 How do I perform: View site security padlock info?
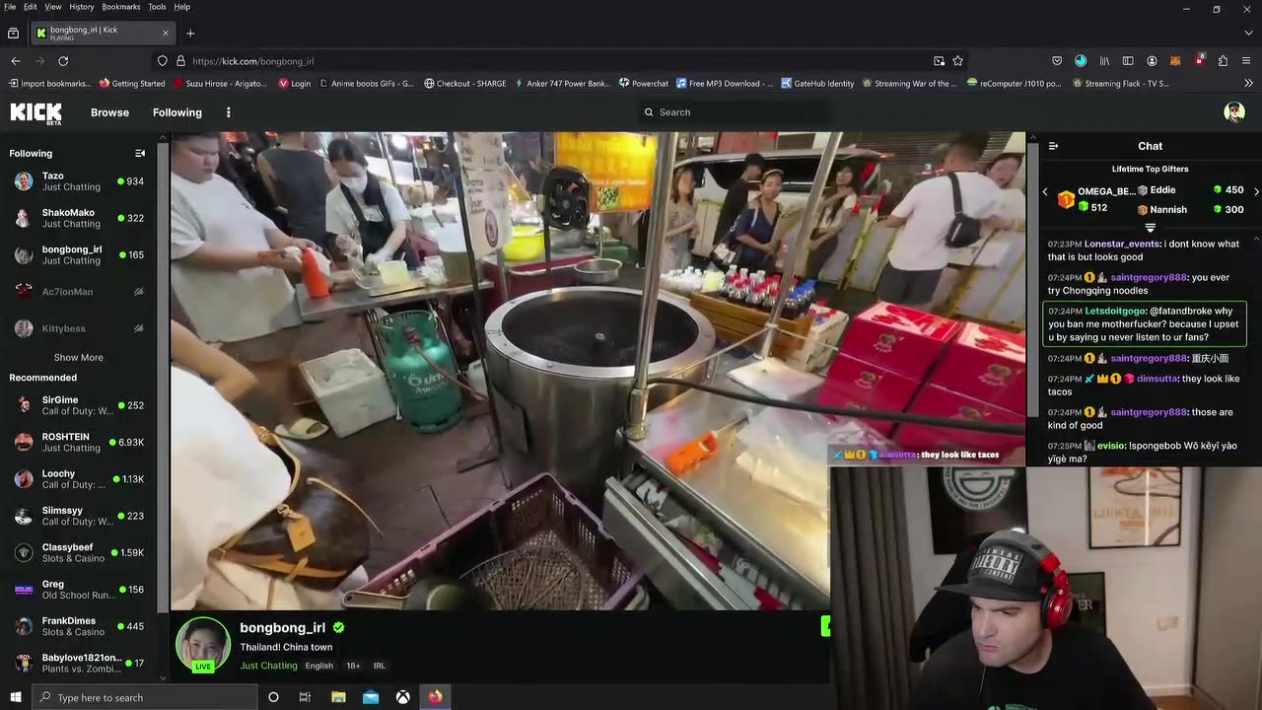(x=180, y=61)
